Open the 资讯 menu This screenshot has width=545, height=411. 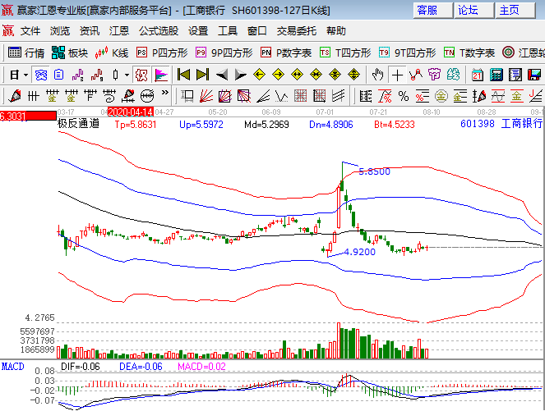tap(90, 31)
